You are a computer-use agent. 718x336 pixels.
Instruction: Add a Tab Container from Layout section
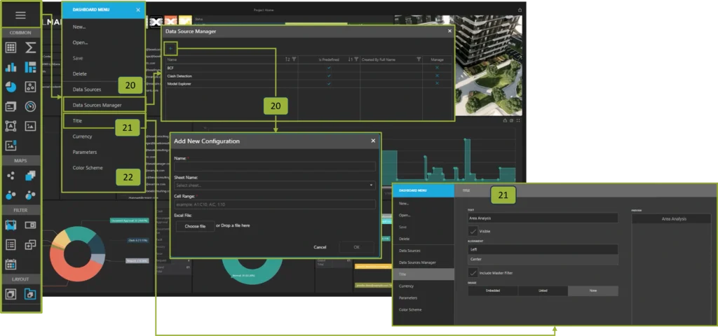(x=30, y=294)
